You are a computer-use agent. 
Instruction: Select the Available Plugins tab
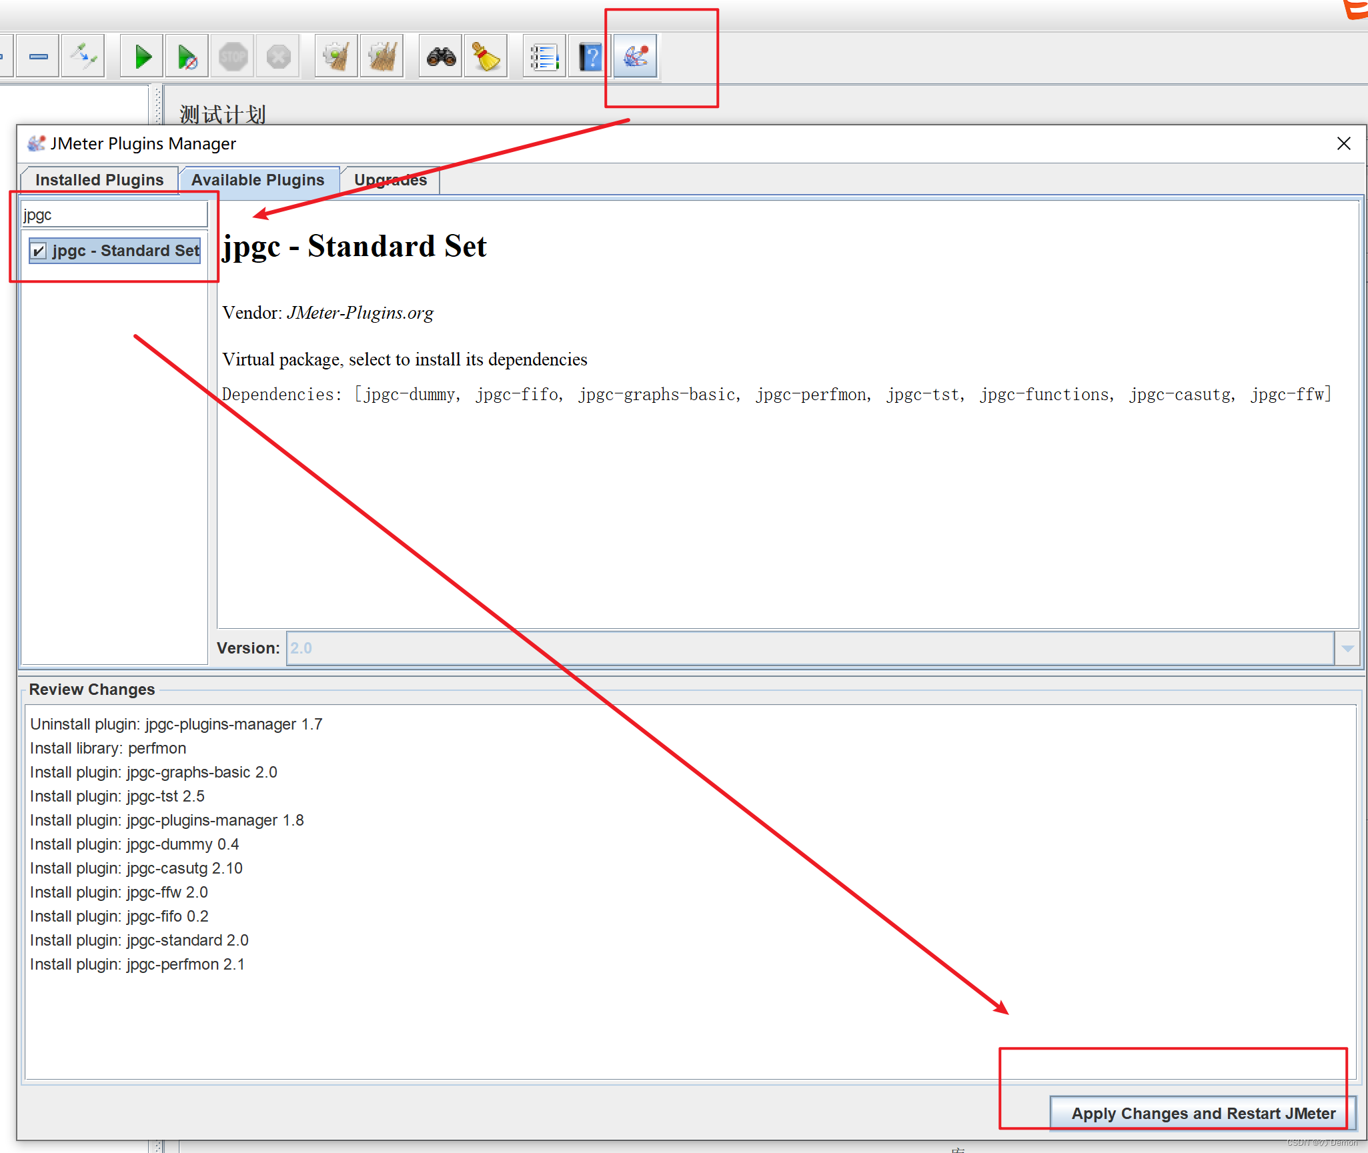(x=258, y=180)
